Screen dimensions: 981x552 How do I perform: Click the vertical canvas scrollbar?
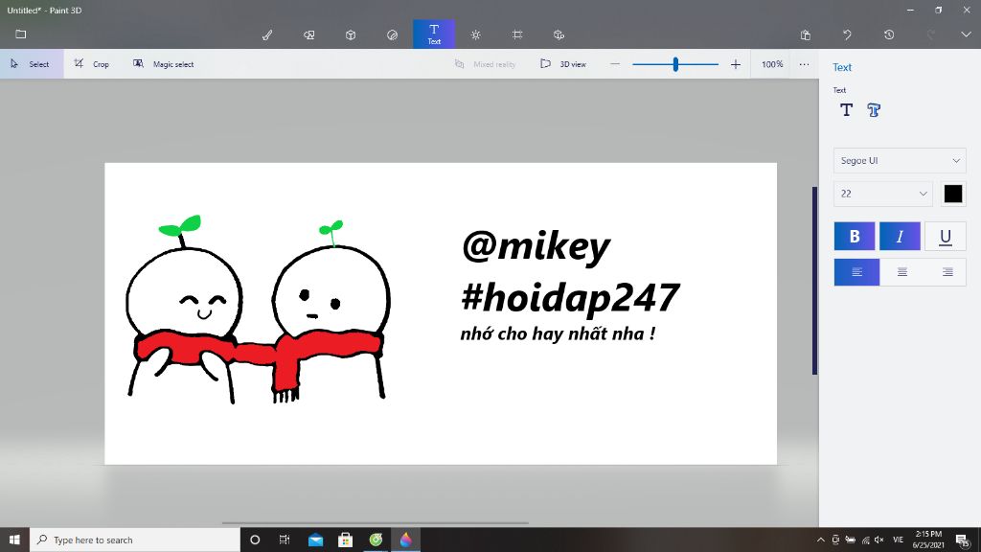(x=814, y=281)
